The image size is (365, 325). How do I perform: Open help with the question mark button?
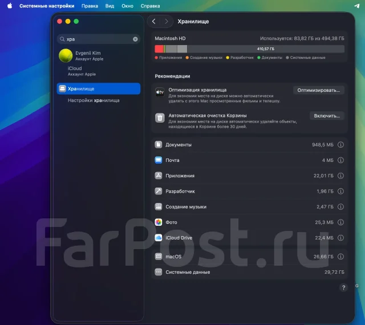pos(343,288)
